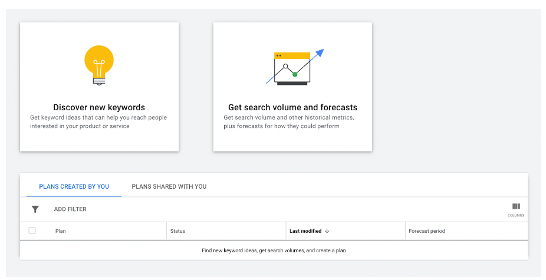Sort by the Plan column header
Viewport: 546px width, 280px height.
click(61, 231)
